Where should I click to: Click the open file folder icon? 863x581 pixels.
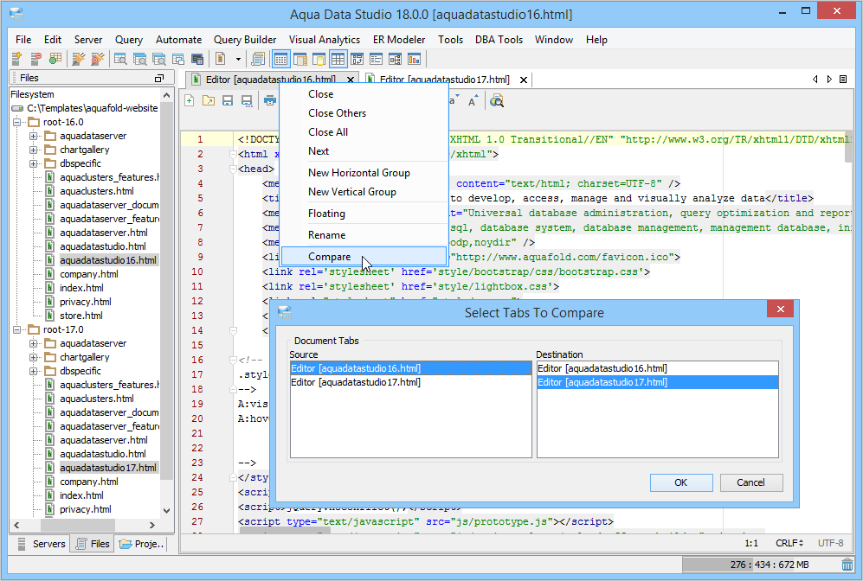click(209, 101)
